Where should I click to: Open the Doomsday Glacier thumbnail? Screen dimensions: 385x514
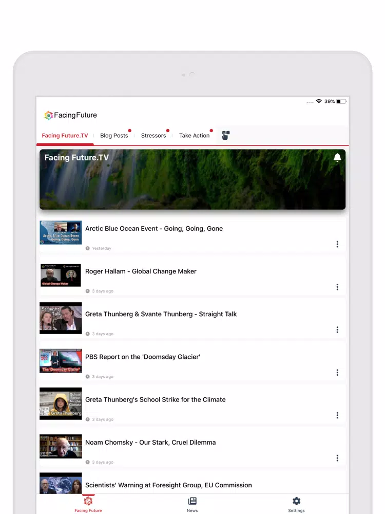[61, 361]
